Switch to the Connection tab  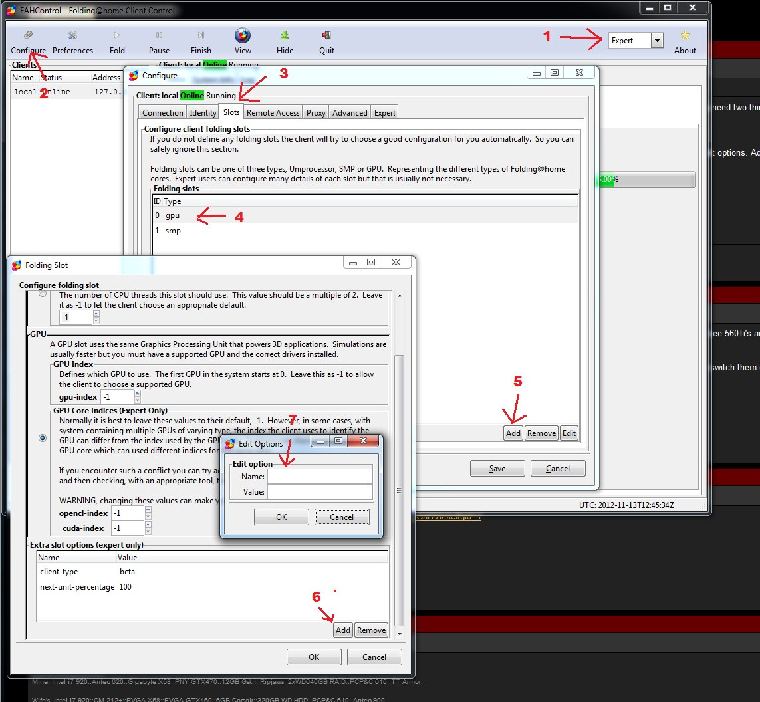pos(162,112)
